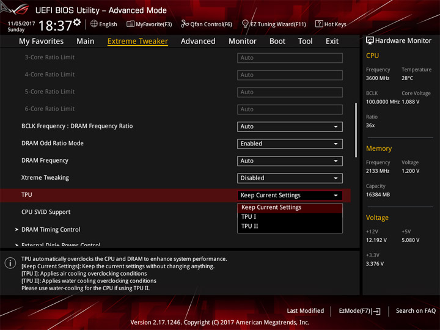The image size is (440, 330).
Task: Click 6-Core Ratio Limit Auto field
Action: (x=290, y=109)
